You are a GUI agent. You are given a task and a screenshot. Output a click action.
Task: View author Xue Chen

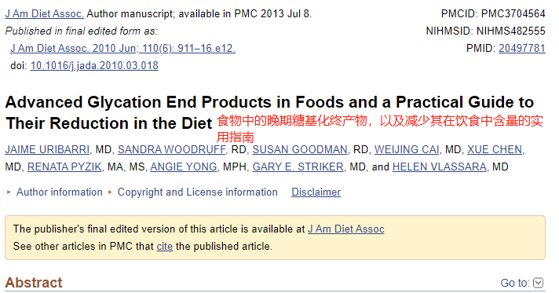pos(495,149)
